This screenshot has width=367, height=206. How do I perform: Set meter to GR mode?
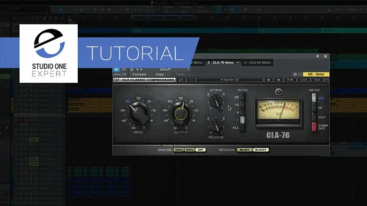(x=314, y=98)
